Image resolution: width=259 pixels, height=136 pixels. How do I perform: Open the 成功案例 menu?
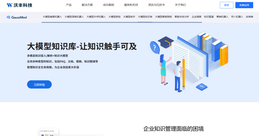(x=108, y=5)
